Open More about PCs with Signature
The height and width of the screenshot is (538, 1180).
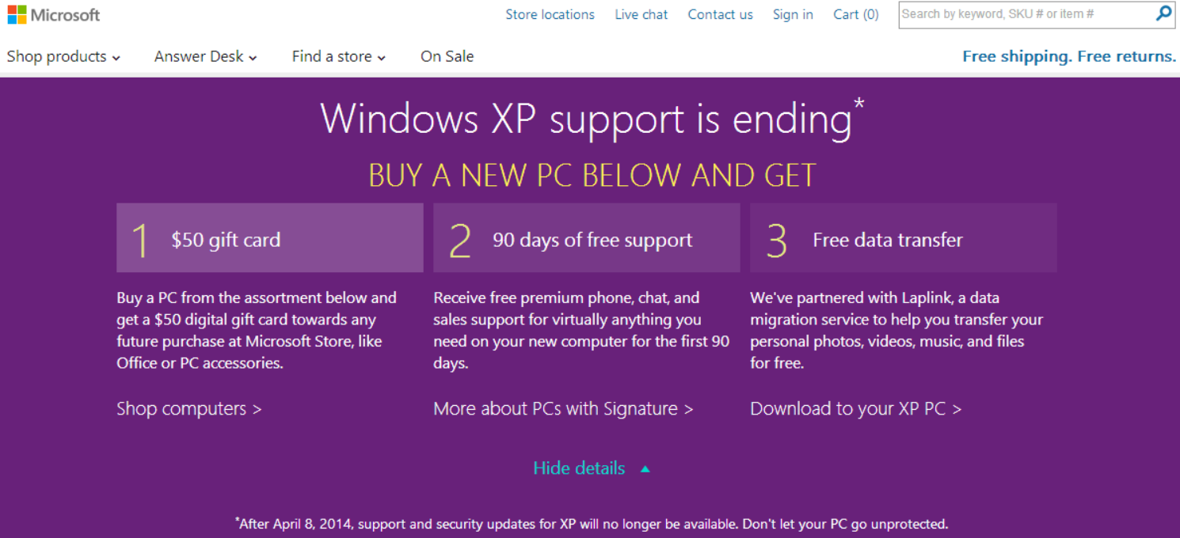[x=563, y=409]
